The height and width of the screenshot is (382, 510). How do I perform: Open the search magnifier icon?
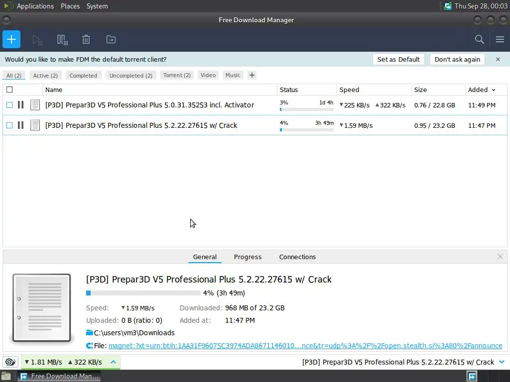[479, 40]
